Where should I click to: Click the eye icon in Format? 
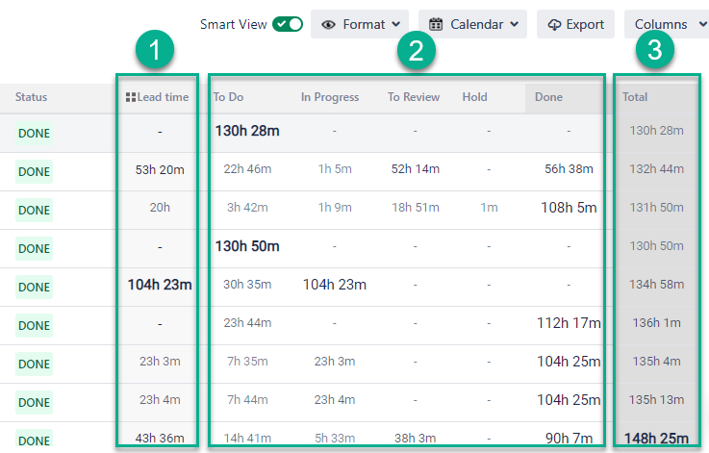pyautogui.click(x=328, y=25)
